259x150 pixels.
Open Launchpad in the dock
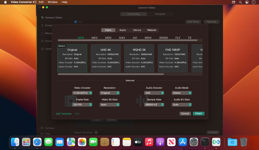[x=26, y=142]
